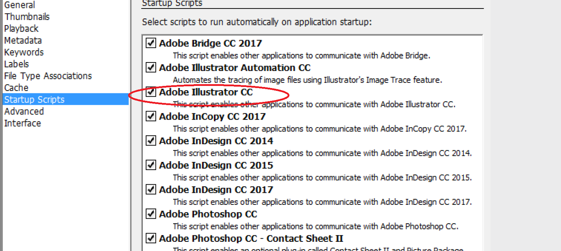The width and height of the screenshot is (561, 251).
Task: Open File Type Associations preferences
Action: (x=48, y=76)
